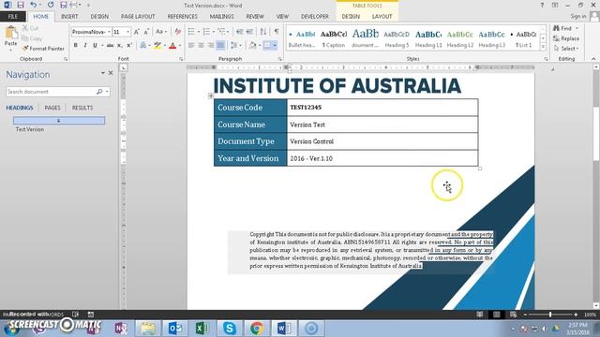Center align text

point(201,46)
